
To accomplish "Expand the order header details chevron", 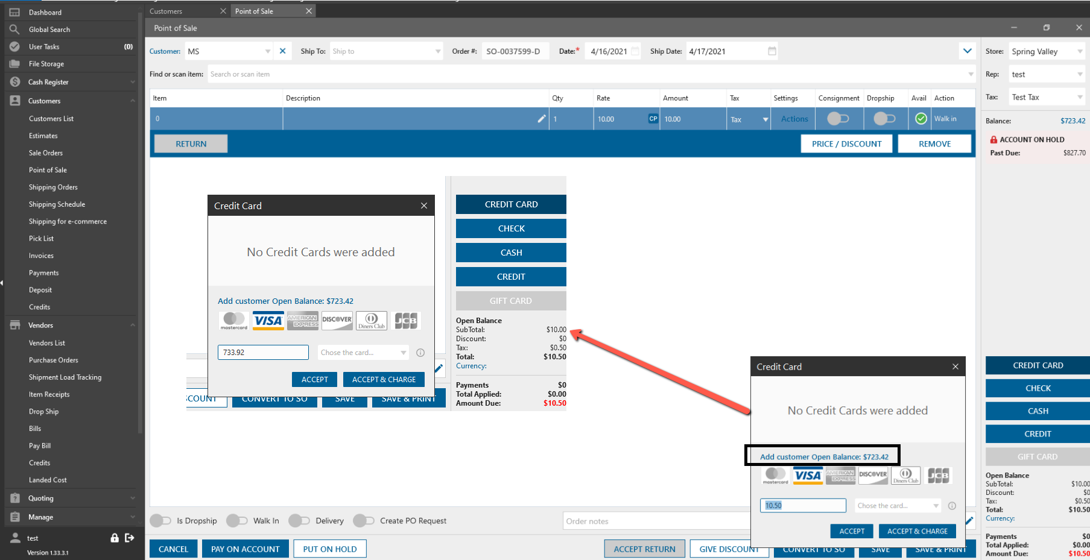I will tap(968, 51).
